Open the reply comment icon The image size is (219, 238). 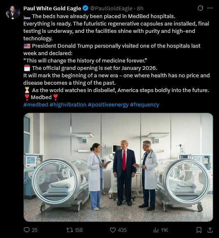pos(27,230)
